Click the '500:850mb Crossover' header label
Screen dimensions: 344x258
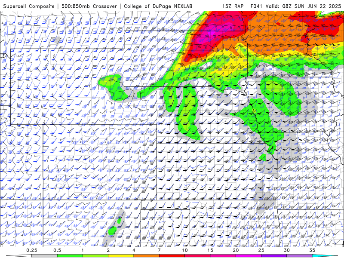[x=89, y=6]
